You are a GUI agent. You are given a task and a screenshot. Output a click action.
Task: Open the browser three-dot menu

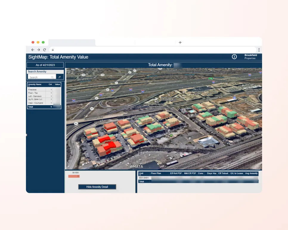pyautogui.click(x=259, y=50)
